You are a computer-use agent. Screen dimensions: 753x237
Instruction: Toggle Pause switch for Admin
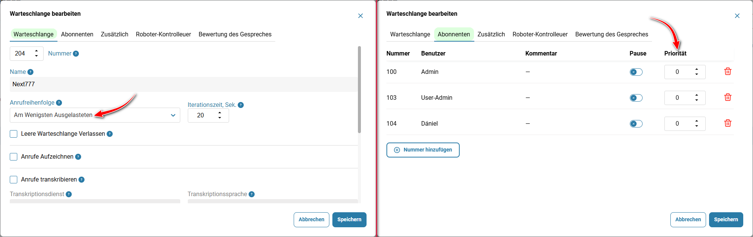636,72
